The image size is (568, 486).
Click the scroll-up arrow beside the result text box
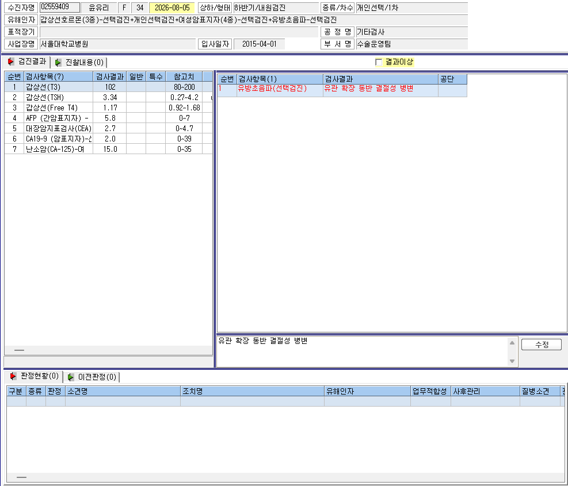pos(512,343)
